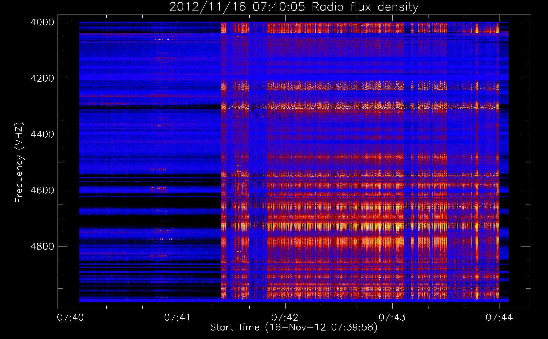Screen dimensions: 548x339
Task: Click the 07:43 time axis label
Action: pyautogui.click(x=392, y=317)
